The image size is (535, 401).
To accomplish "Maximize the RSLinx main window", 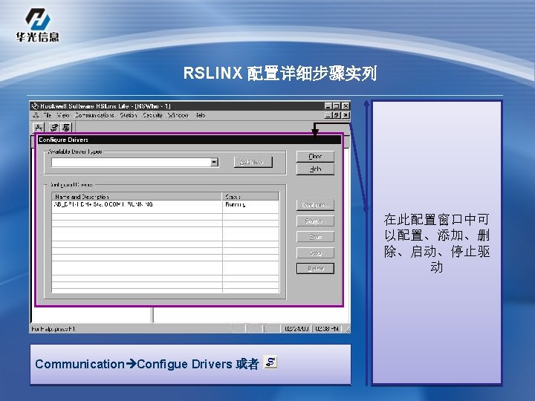I will click(x=336, y=105).
